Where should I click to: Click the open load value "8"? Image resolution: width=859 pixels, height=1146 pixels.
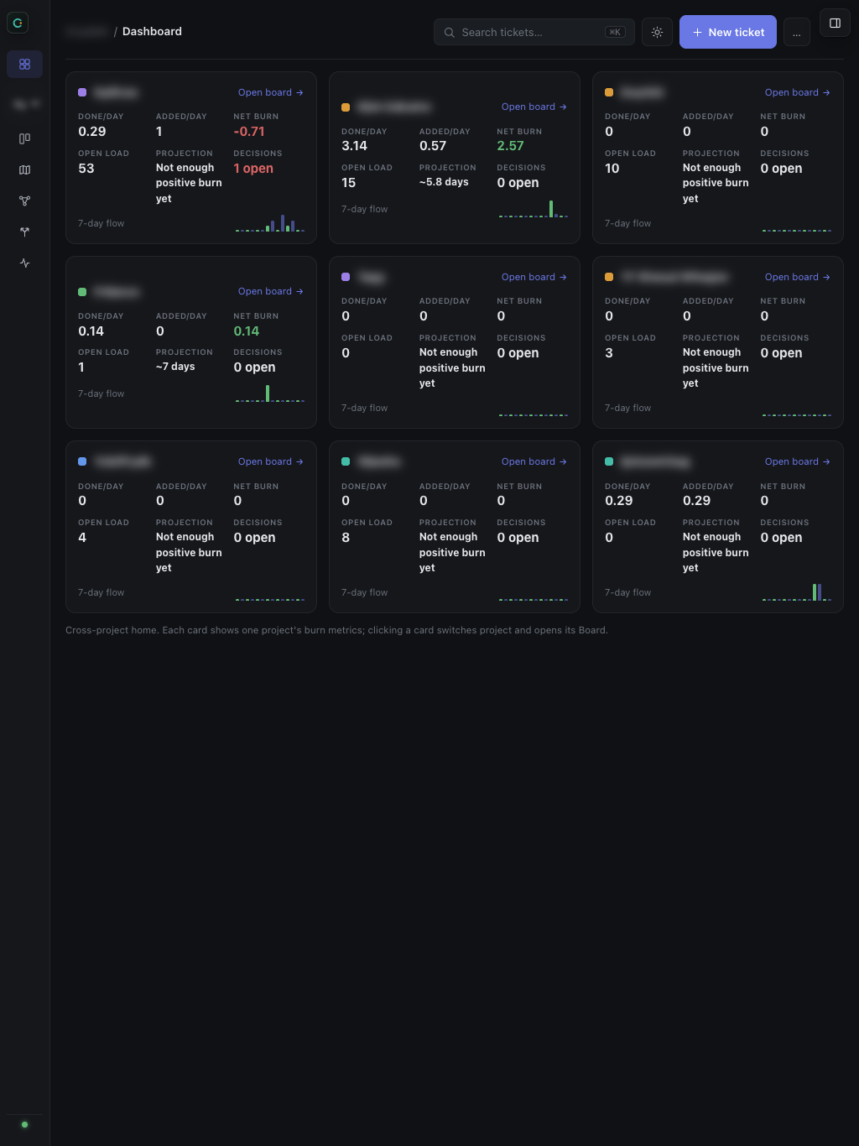coord(346,538)
